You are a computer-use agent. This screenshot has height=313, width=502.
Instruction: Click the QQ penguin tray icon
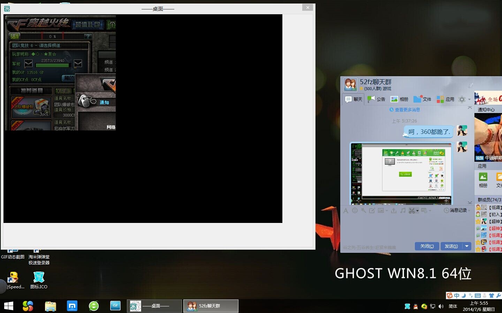click(416, 306)
